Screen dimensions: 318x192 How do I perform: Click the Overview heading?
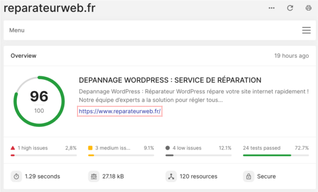[24, 56]
